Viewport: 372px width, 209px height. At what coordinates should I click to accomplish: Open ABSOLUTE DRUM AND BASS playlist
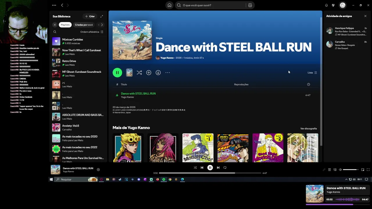pos(78,117)
